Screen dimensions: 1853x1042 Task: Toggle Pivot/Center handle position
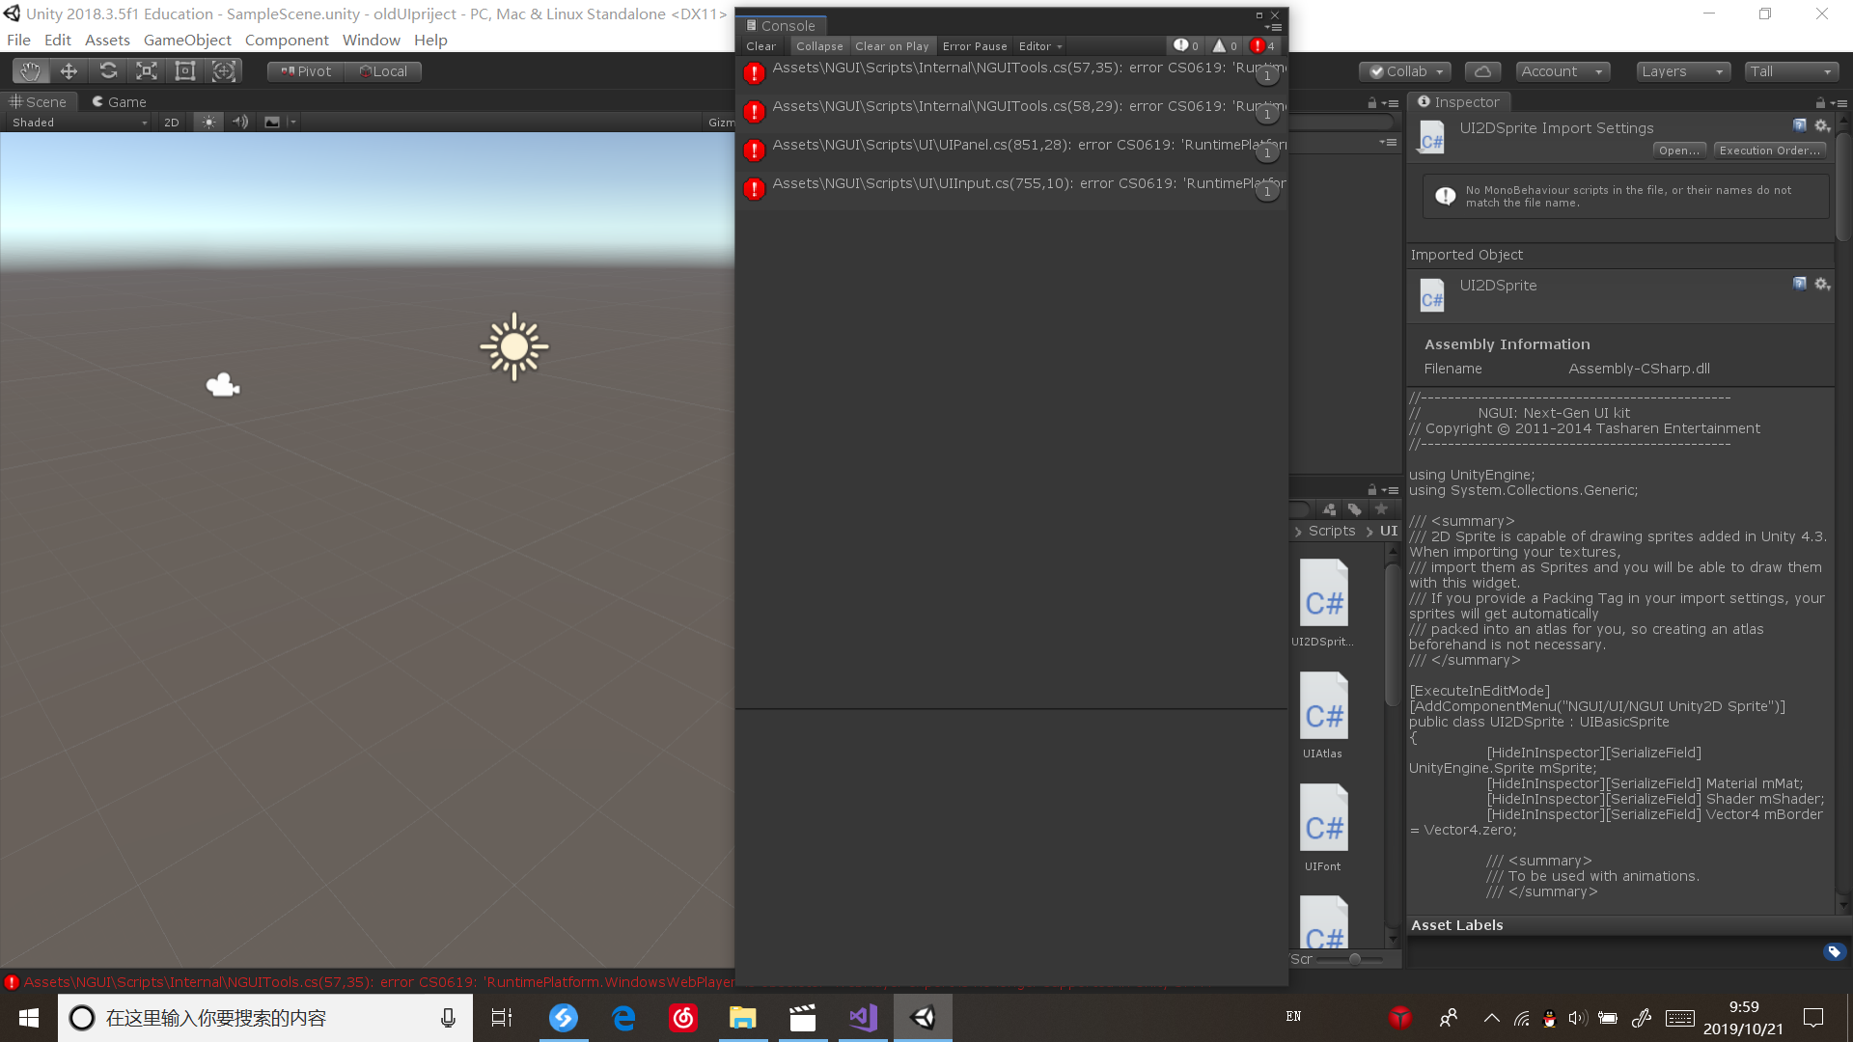click(x=306, y=71)
